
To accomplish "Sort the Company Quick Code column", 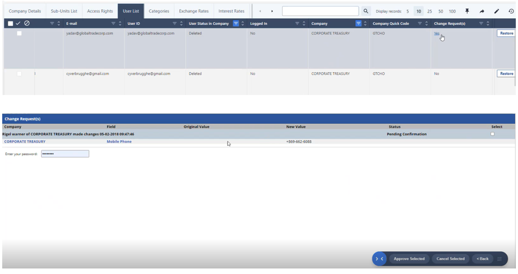I will (427, 23).
